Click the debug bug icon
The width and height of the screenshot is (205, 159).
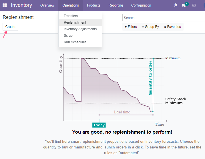(x=176, y=5)
